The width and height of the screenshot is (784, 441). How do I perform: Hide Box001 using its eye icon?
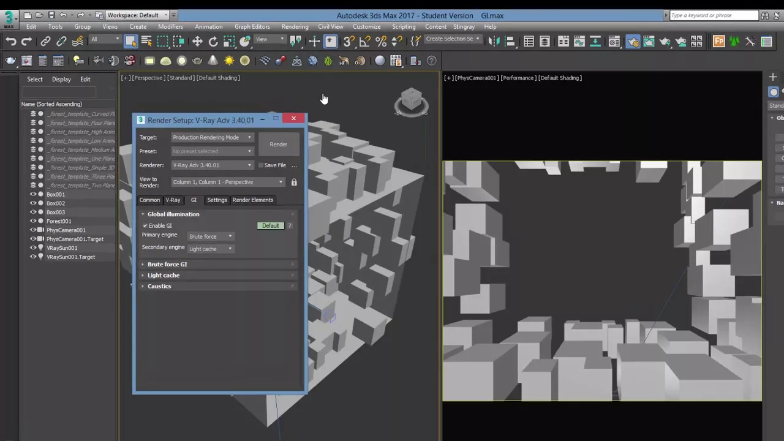[x=33, y=194]
